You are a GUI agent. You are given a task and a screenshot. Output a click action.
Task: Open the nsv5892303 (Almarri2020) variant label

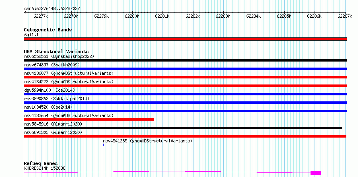pos(53,132)
